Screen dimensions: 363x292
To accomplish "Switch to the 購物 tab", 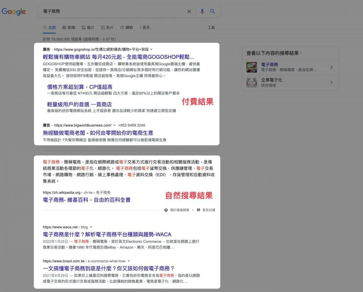I will pos(127,28).
